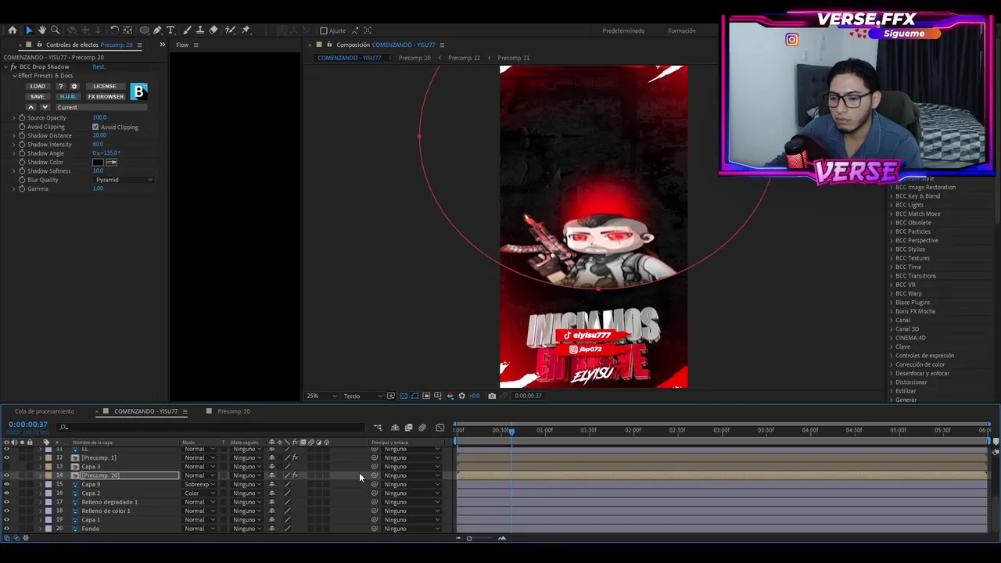Open blend mode dropdown for Capa 2
This screenshot has width=1001, height=563.
tap(200, 493)
